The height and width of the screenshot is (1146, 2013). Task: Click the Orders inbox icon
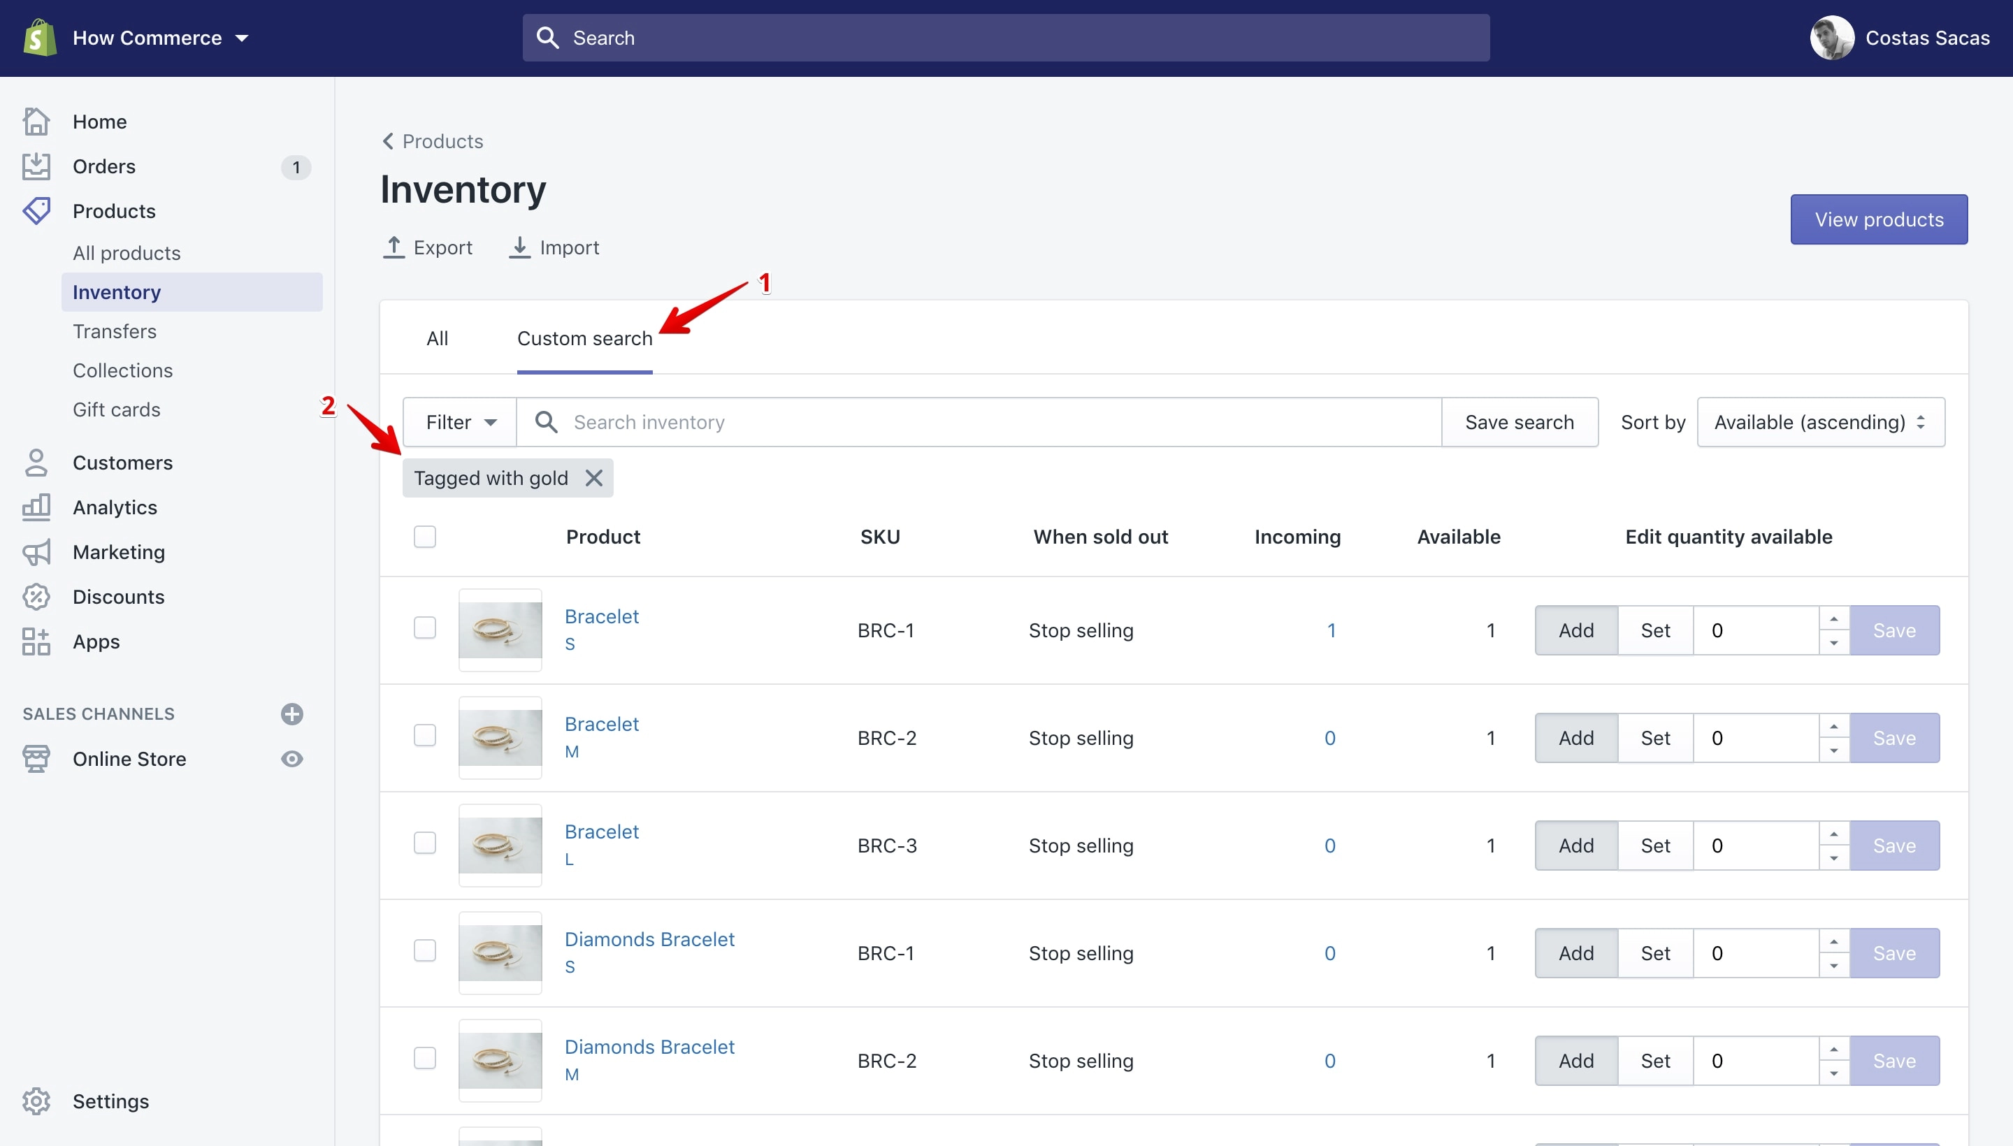[36, 166]
